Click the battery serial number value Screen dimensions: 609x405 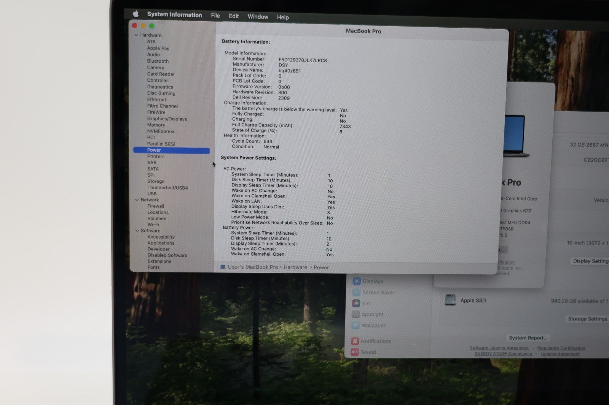pyautogui.click(x=303, y=60)
